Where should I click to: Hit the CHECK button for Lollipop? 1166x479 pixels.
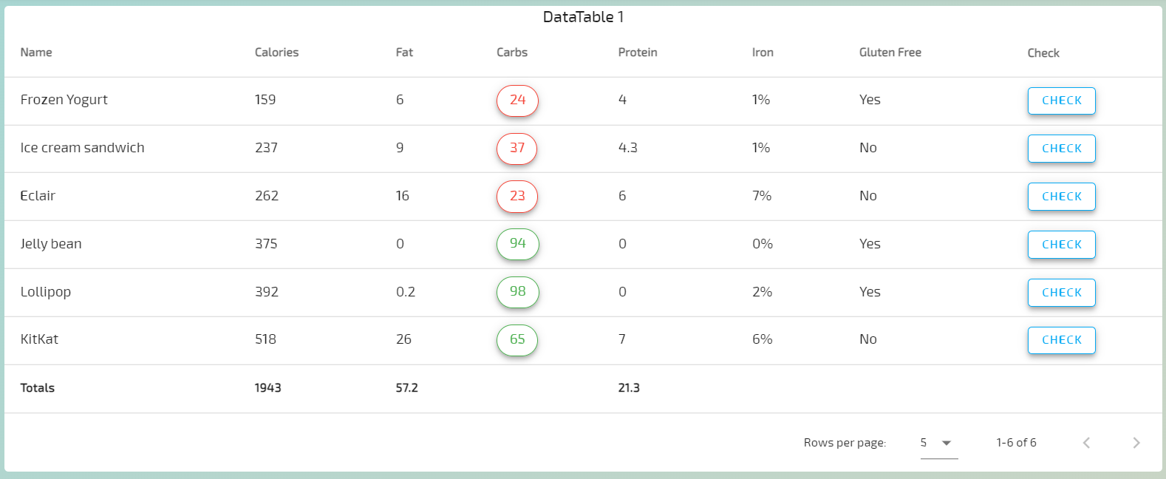(1061, 293)
